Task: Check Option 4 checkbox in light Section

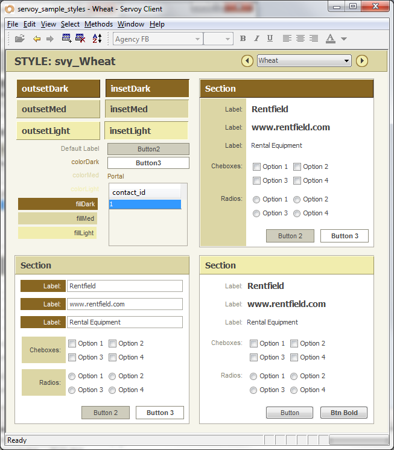Action: coord(294,357)
